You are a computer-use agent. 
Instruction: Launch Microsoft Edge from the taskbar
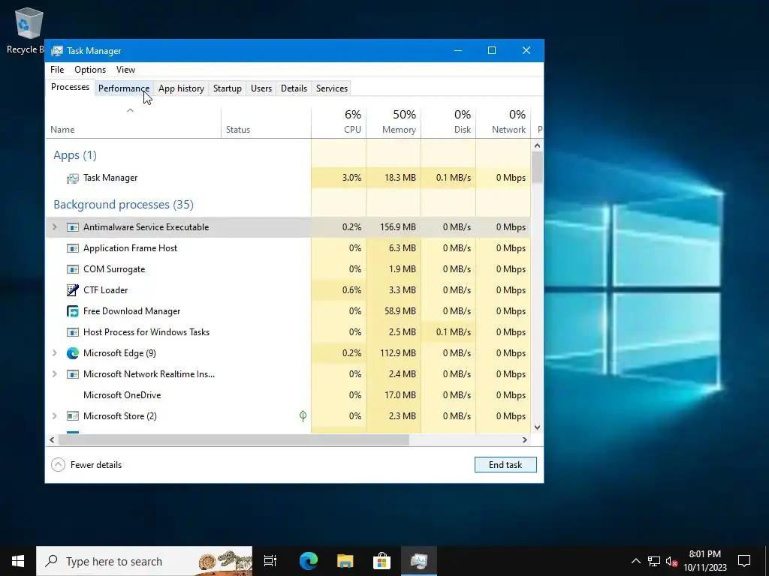[x=309, y=561]
